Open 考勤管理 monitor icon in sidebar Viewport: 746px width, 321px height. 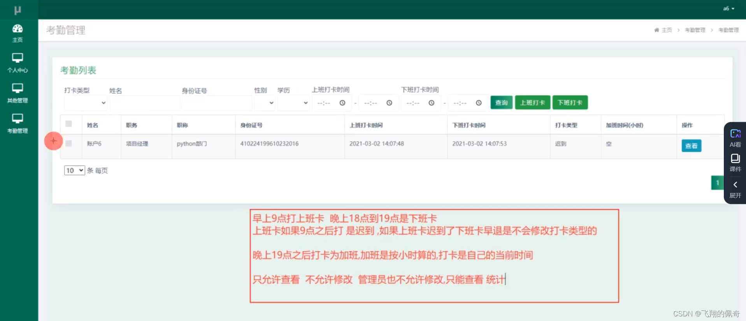click(x=18, y=119)
